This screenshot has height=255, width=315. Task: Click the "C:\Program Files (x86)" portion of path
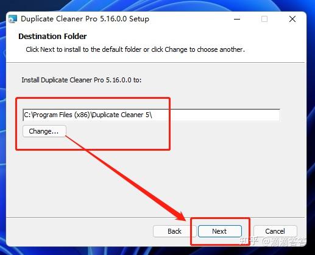pyautogui.click(x=57, y=115)
